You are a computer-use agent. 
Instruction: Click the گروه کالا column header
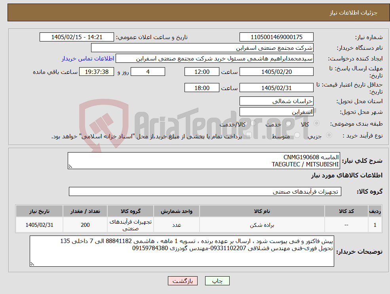[131, 211]
